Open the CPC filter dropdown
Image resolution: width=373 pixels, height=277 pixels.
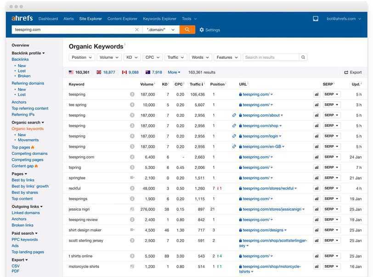tap(152, 57)
